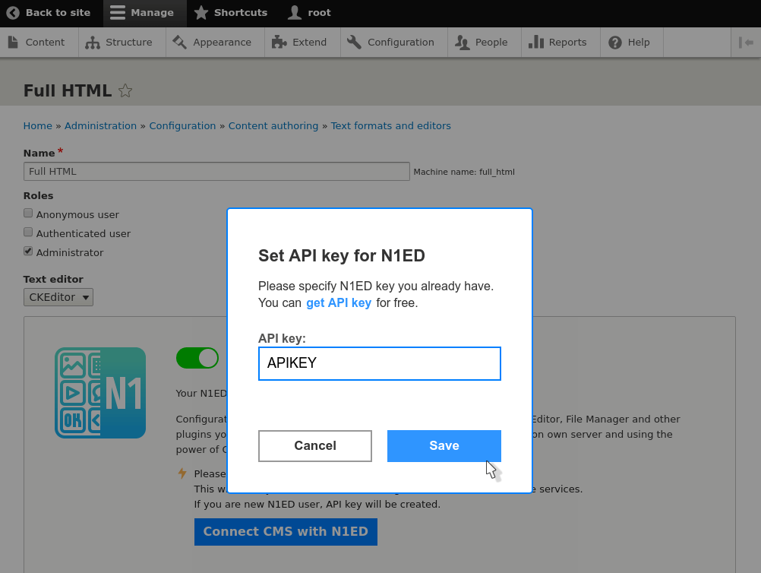The height and width of the screenshot is (573, 761).
Task: Toggle the green N1ED enable switch
Action: [x=197, y=358]
